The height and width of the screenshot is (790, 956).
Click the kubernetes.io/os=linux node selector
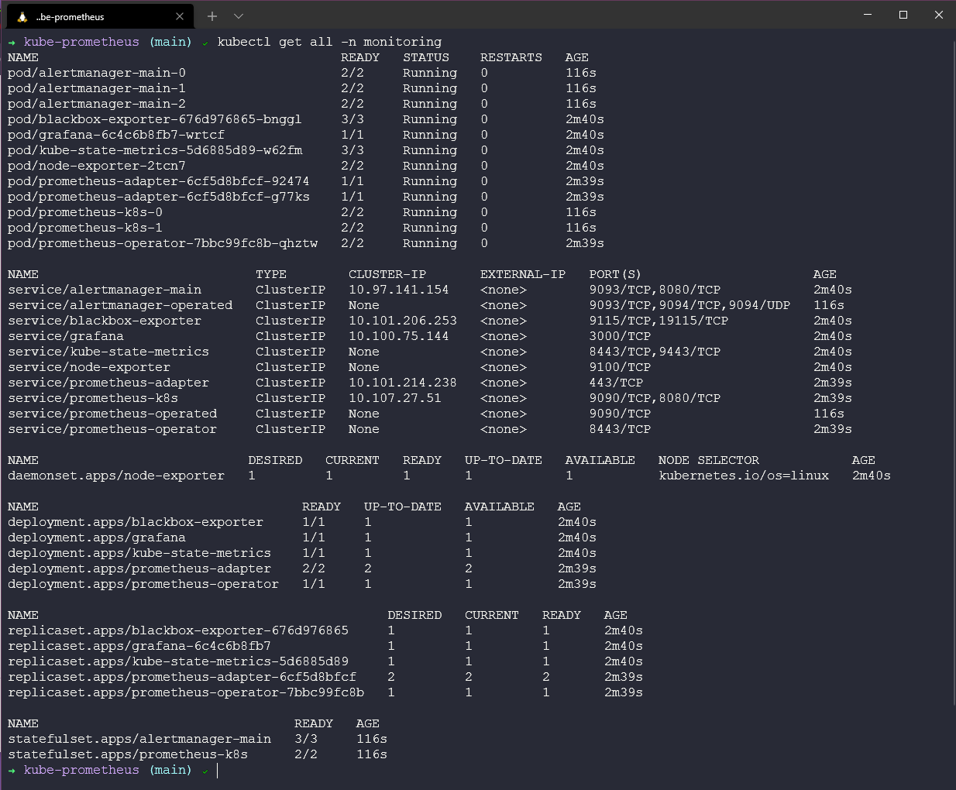(744, 476)
